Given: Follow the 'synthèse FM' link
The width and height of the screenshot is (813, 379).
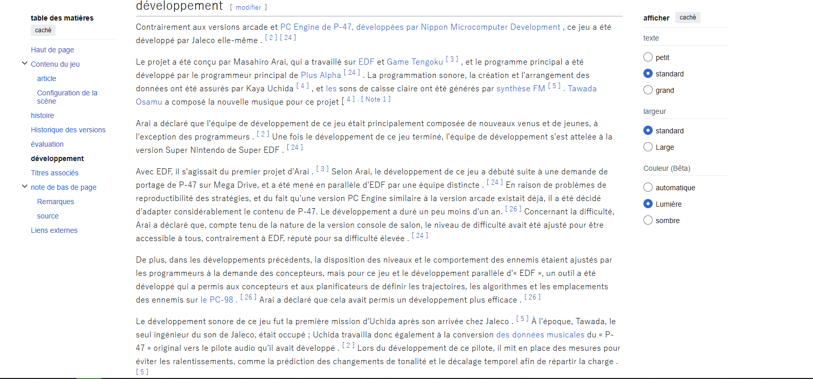Looking at the screenshot, I should [521, 89].
